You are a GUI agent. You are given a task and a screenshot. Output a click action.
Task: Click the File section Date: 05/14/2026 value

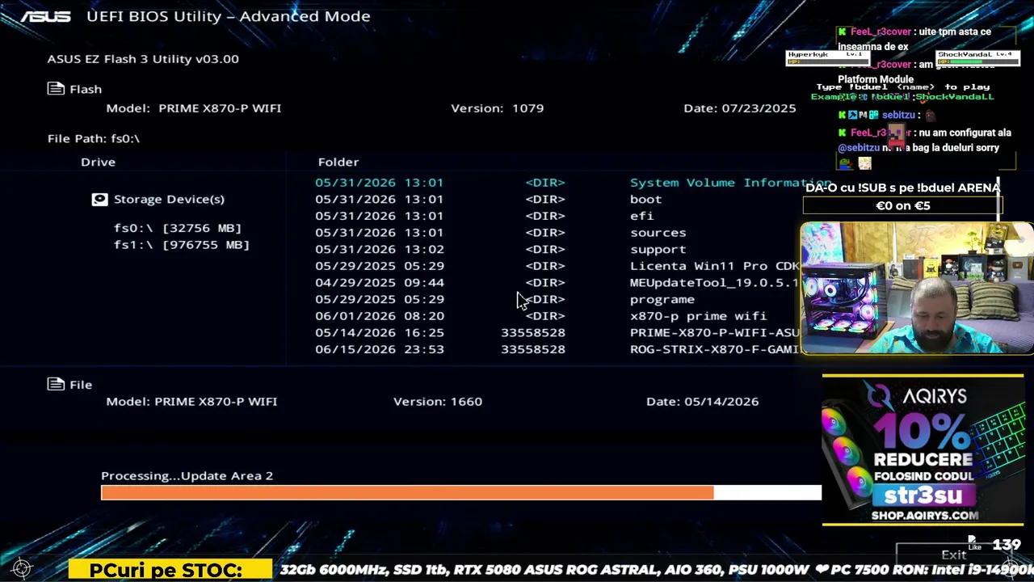(703, 402)
